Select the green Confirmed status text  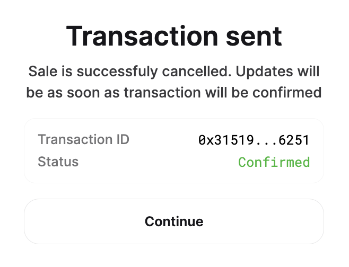[x=274, y=162]
